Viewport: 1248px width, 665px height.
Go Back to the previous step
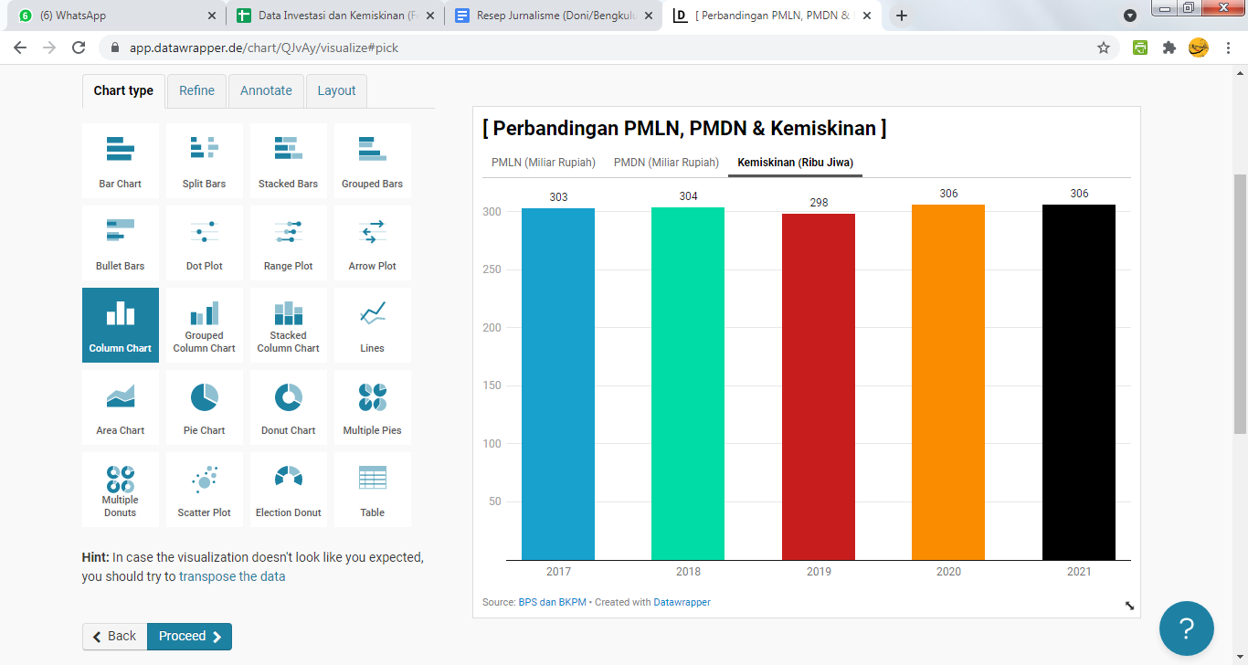[x=114, y=637]
